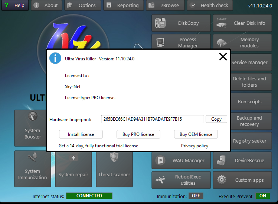Open 14-day trial license link
This screenshot has width=278, height=204.
pos(98,146)
